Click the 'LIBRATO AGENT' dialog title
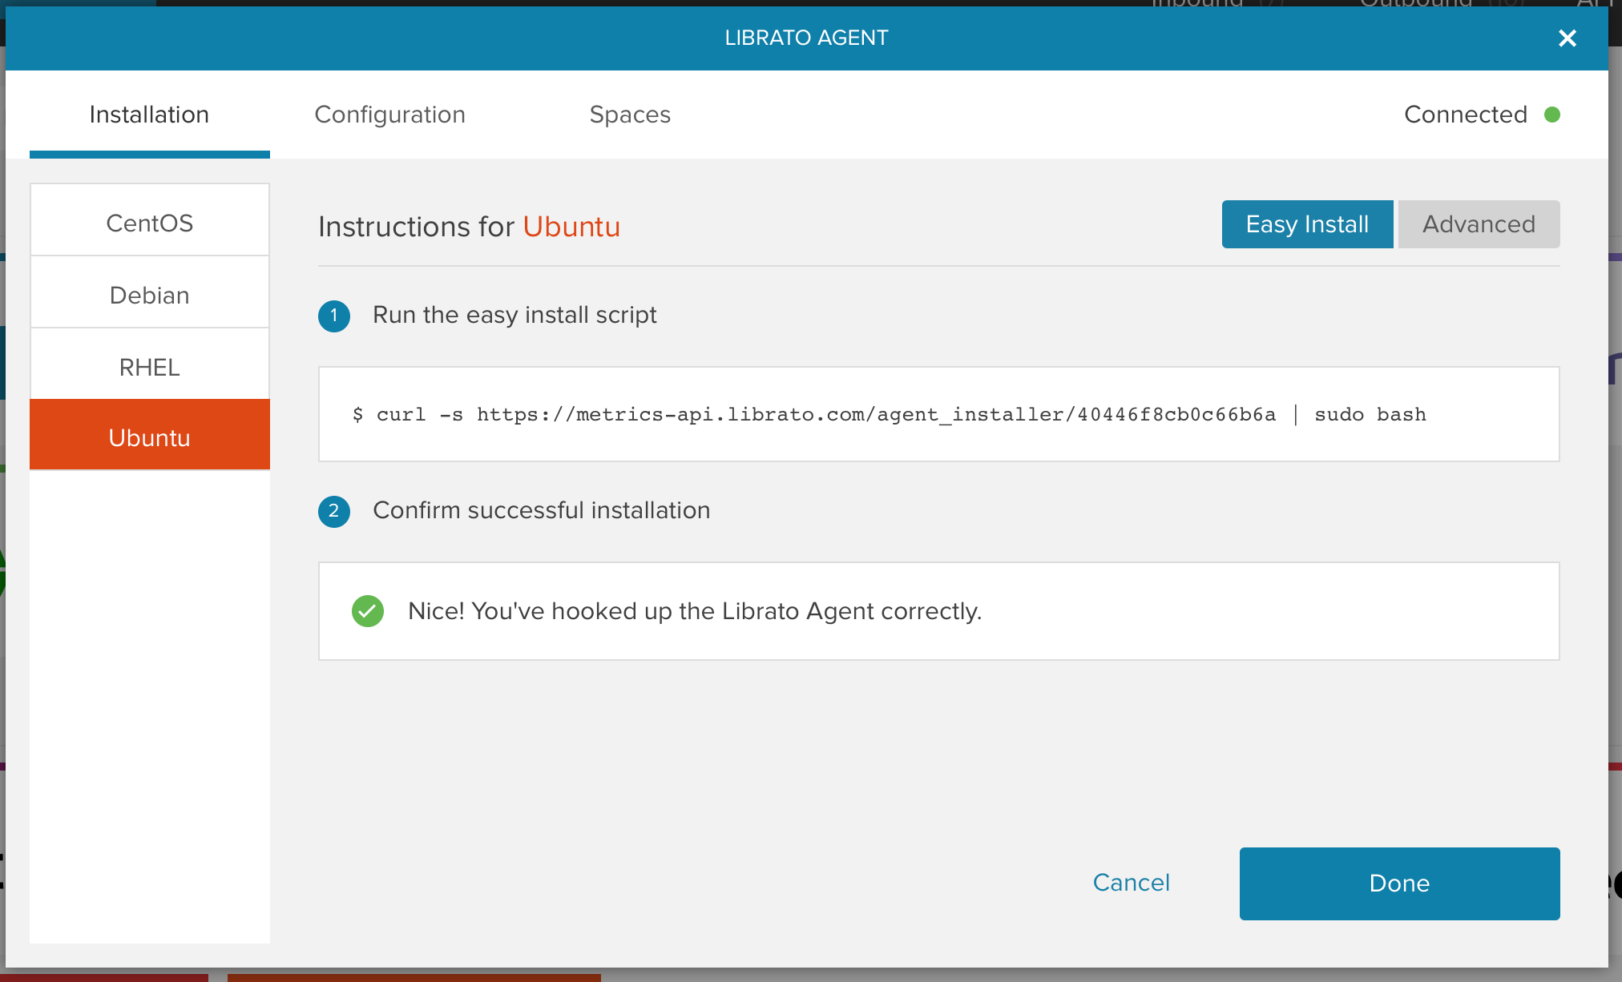The height and width of the screenshot is (982, 1622). click(806, 38)
